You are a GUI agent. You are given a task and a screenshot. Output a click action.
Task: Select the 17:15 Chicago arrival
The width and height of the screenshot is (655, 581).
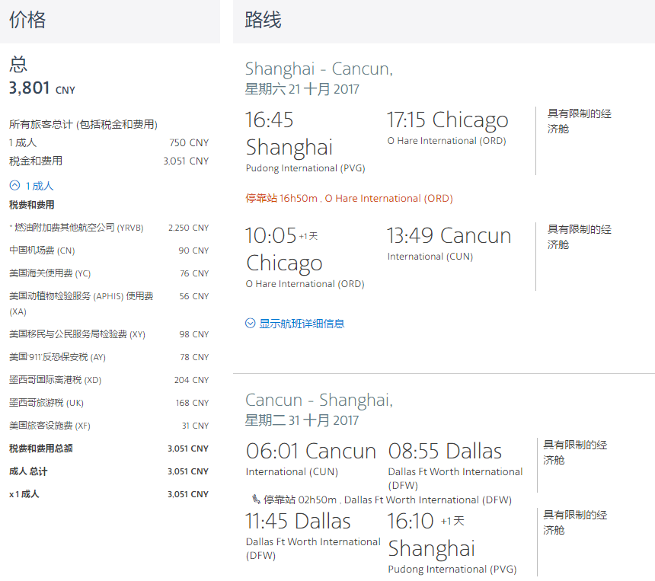pos(447,120)
